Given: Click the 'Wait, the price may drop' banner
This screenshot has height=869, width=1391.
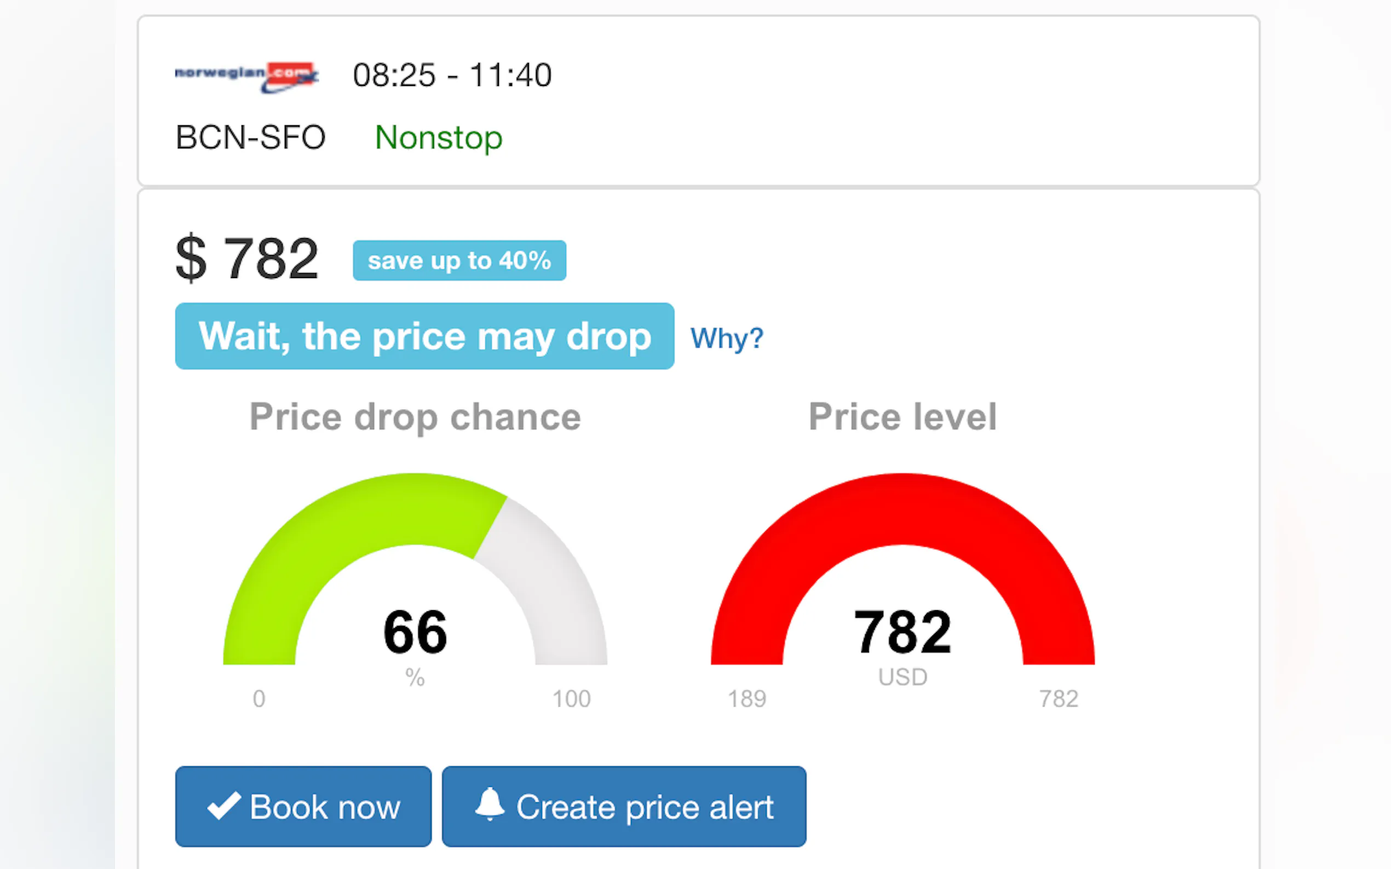Looking at the screenshot, I should [424, 336].
